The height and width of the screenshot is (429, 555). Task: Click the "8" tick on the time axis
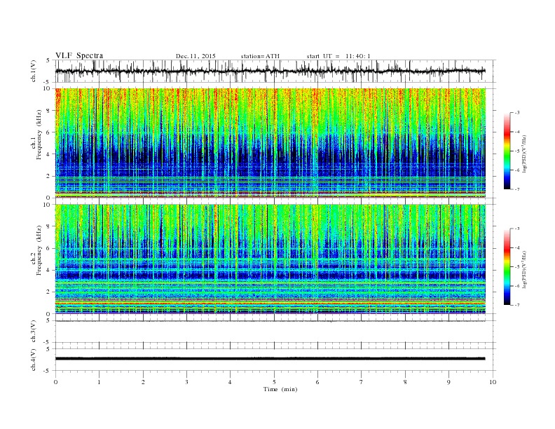click(x=405, y=382)
